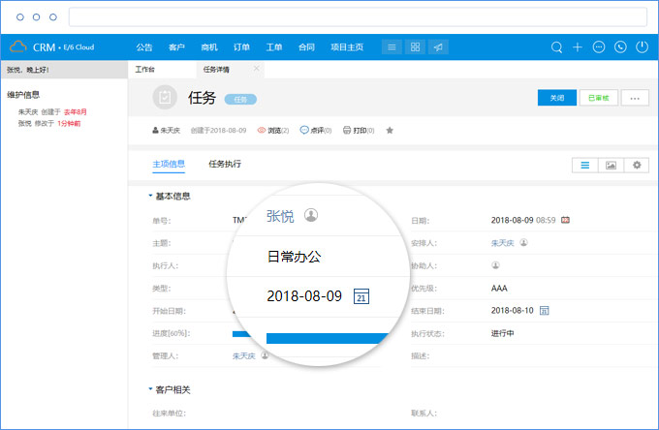659x430 pixels.
Task: Close the 任务详情 tab
Action: pos(256,69)
